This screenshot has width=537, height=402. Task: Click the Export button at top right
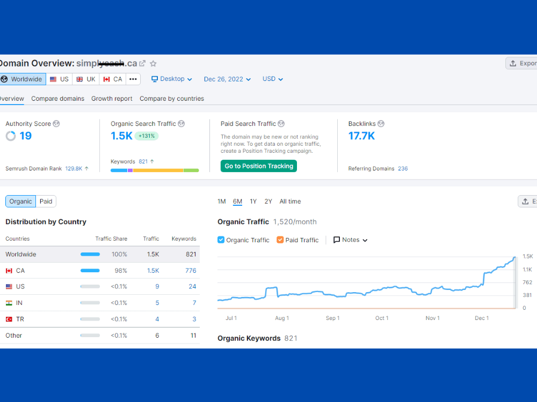pos(521,63)
